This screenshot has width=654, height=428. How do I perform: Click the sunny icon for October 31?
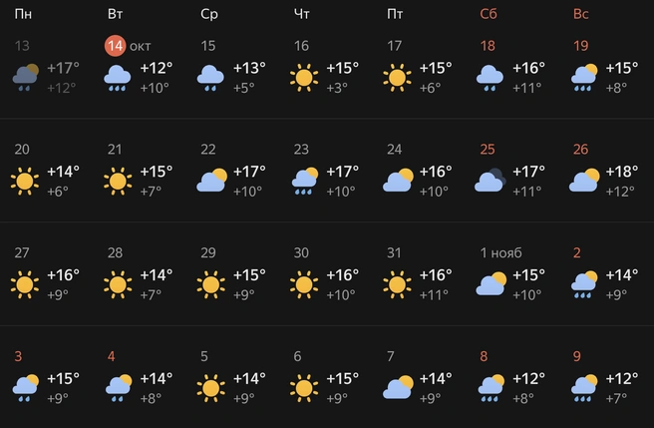tap(399, 284)
